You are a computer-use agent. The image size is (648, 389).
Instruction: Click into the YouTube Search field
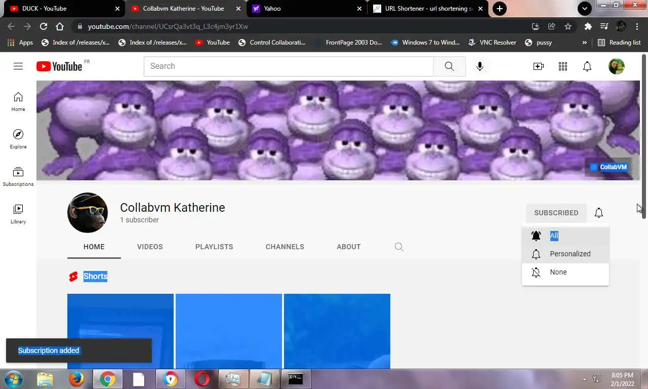(289, 66)
